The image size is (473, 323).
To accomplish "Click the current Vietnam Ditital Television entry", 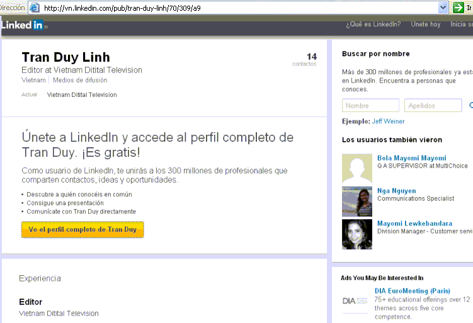I will (x=82, y=94).
